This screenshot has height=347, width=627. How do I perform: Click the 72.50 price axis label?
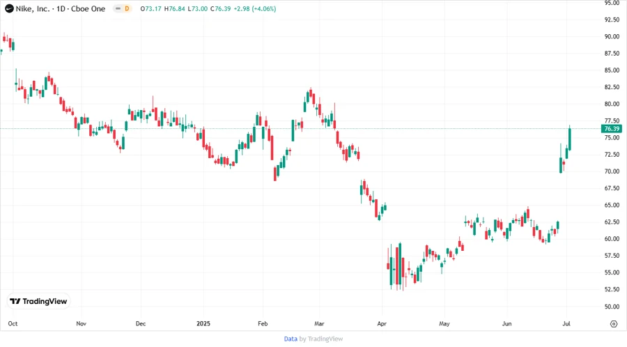tap(612, 155)
